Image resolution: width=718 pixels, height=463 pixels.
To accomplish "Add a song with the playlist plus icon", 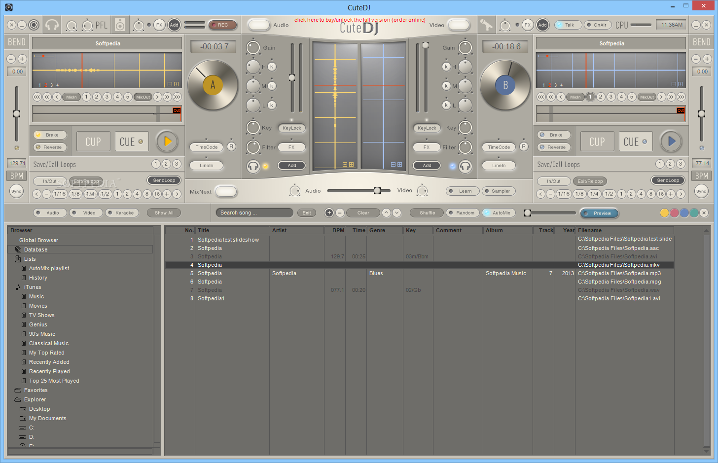I will (x=329, y=213).
